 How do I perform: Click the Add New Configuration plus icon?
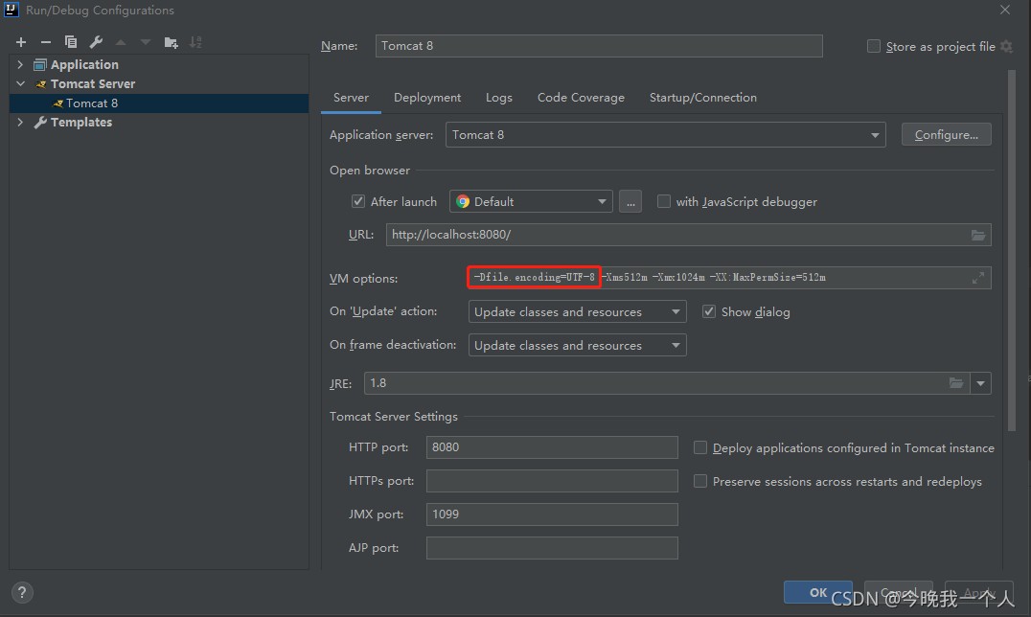[x=21, y=42]
